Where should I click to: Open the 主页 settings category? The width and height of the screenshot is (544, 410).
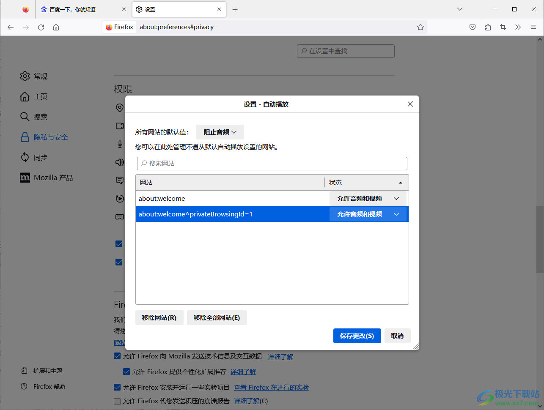(34, 96)
